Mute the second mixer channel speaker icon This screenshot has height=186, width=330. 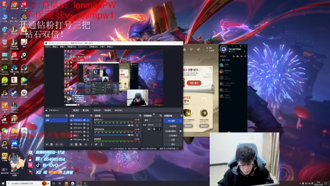(132, 135)
